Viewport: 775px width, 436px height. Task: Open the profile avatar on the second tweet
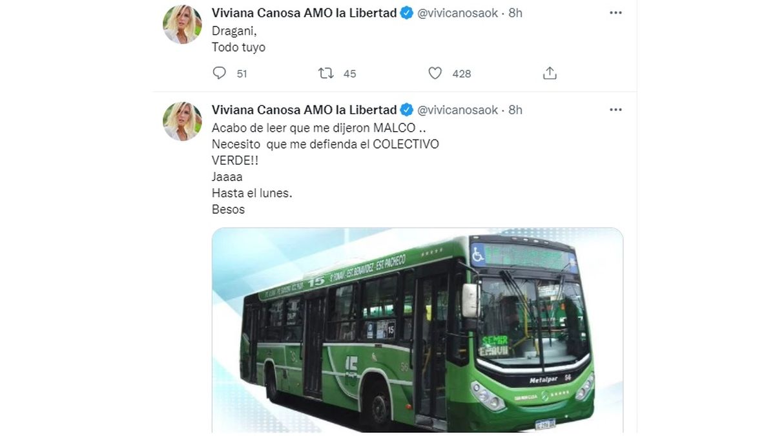182,121
